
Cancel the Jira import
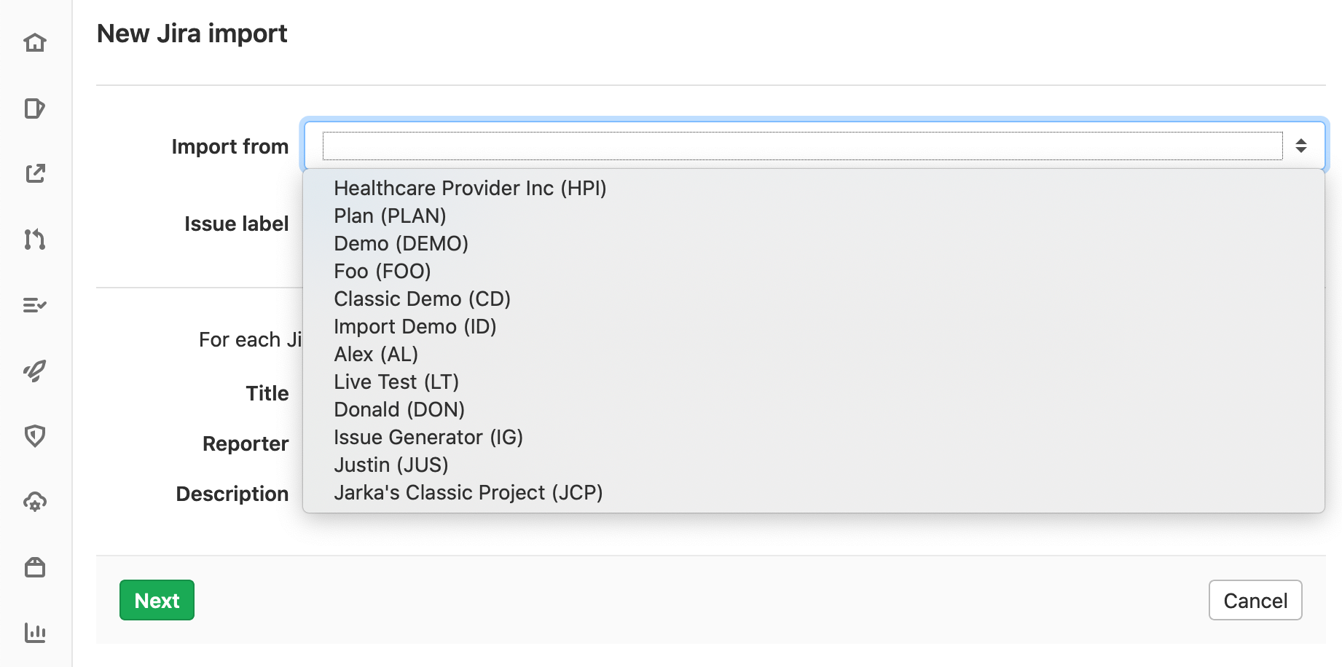pyautogui.click(x=1255, y=600)
